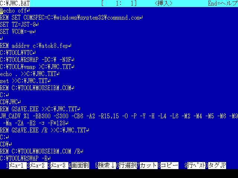Screen dimensions: 238x178
Task: Click the C:¥TOOL¥RSWAP -R line
Action: click(x=25, y=158)
